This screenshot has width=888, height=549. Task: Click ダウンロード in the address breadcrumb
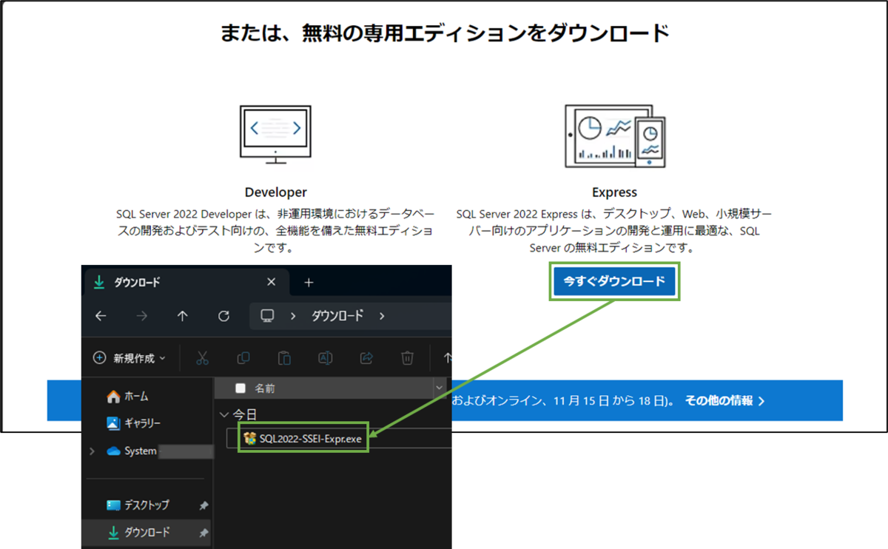pyautogui.click(x=337, y=316)
